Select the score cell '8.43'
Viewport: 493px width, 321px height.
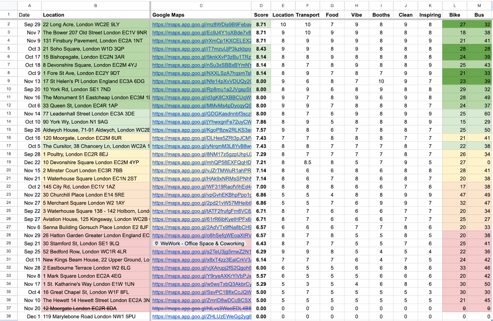pyautogui.click(x=261, y=49)
